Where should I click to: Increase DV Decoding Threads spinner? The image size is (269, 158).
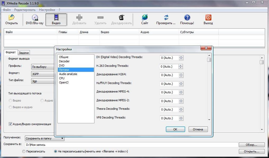[x=181, y=57]
